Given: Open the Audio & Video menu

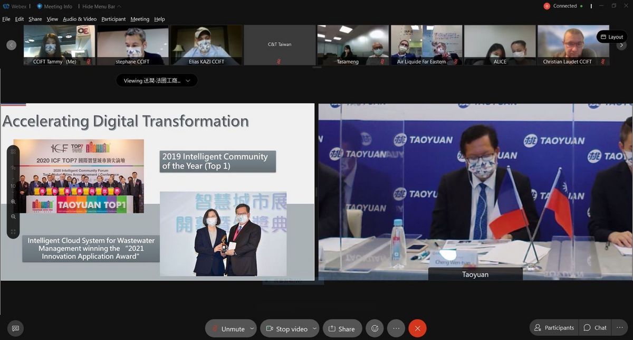Looking at the screenshot, I should 80,19.
